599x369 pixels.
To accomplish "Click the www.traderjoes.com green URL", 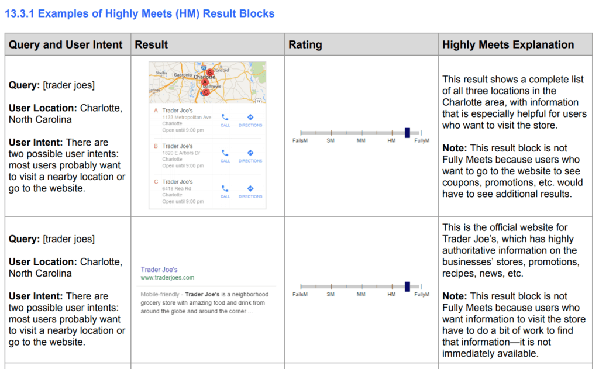I will [167, 278].
